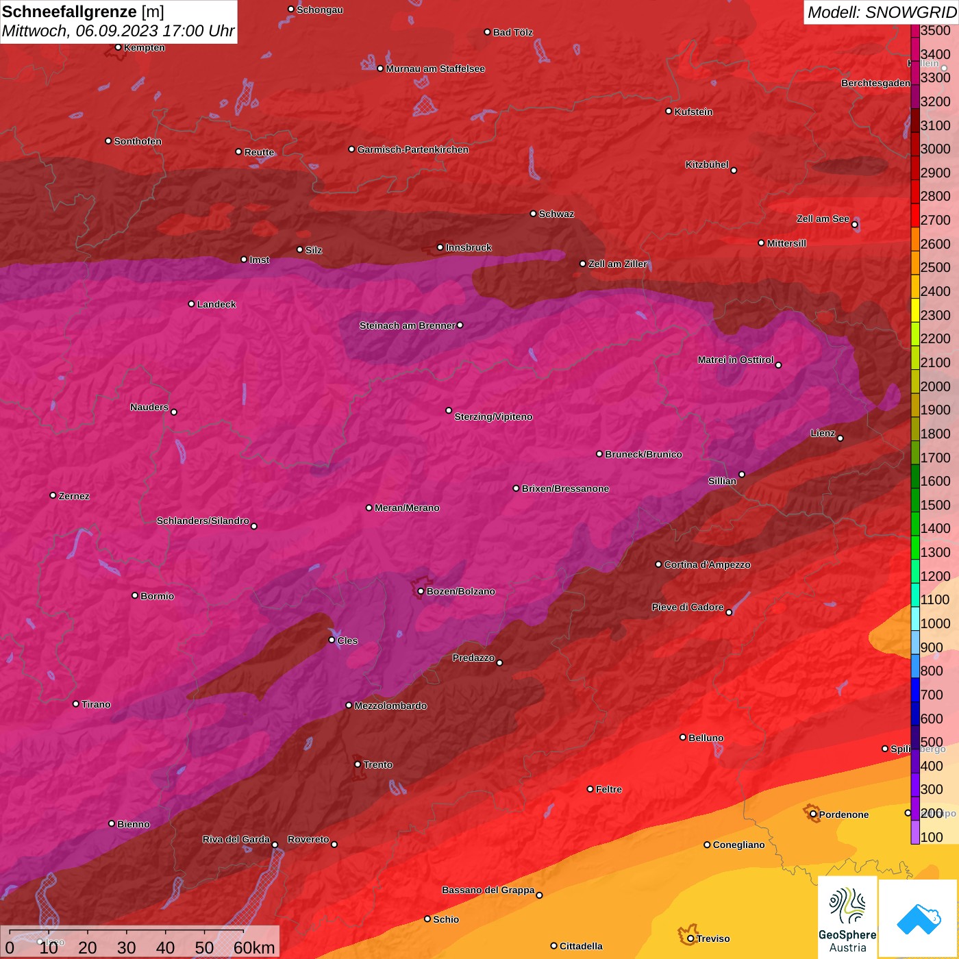Click the Nauders town marker
This screenshot has width=959, height=959.
[173, 412]
